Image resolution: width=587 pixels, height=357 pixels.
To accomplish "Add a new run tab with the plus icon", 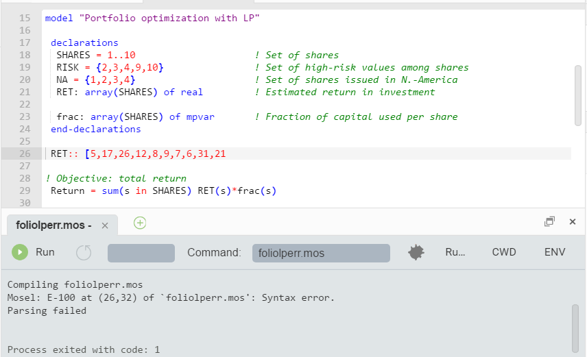I will click(140, 223).
